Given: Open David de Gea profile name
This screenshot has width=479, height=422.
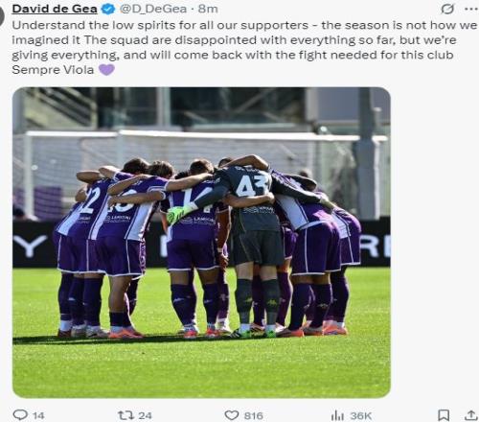Looking at the screenshot, I should point(55,9).
